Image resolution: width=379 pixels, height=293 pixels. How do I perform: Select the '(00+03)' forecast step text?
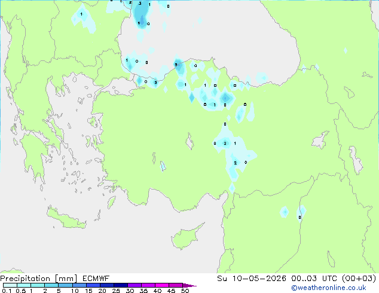coord(359,279)
